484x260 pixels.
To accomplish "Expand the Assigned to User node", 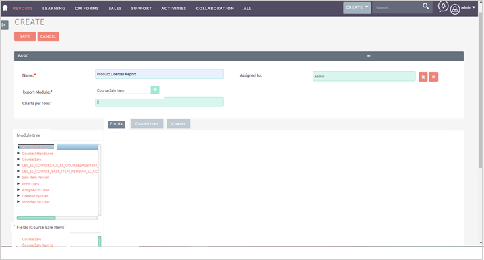I will 18,190.
